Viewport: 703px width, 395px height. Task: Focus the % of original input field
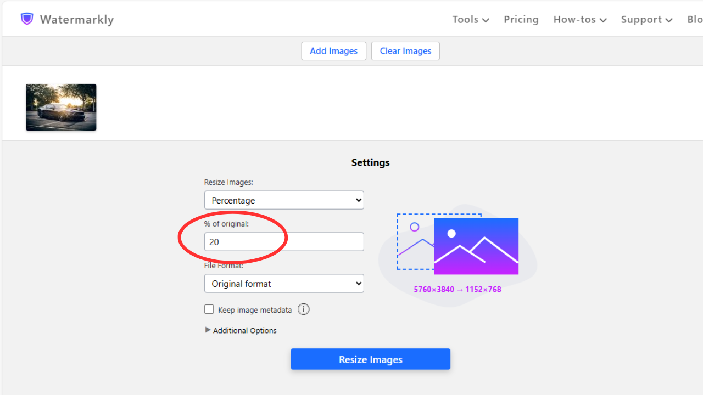[284, 242]
